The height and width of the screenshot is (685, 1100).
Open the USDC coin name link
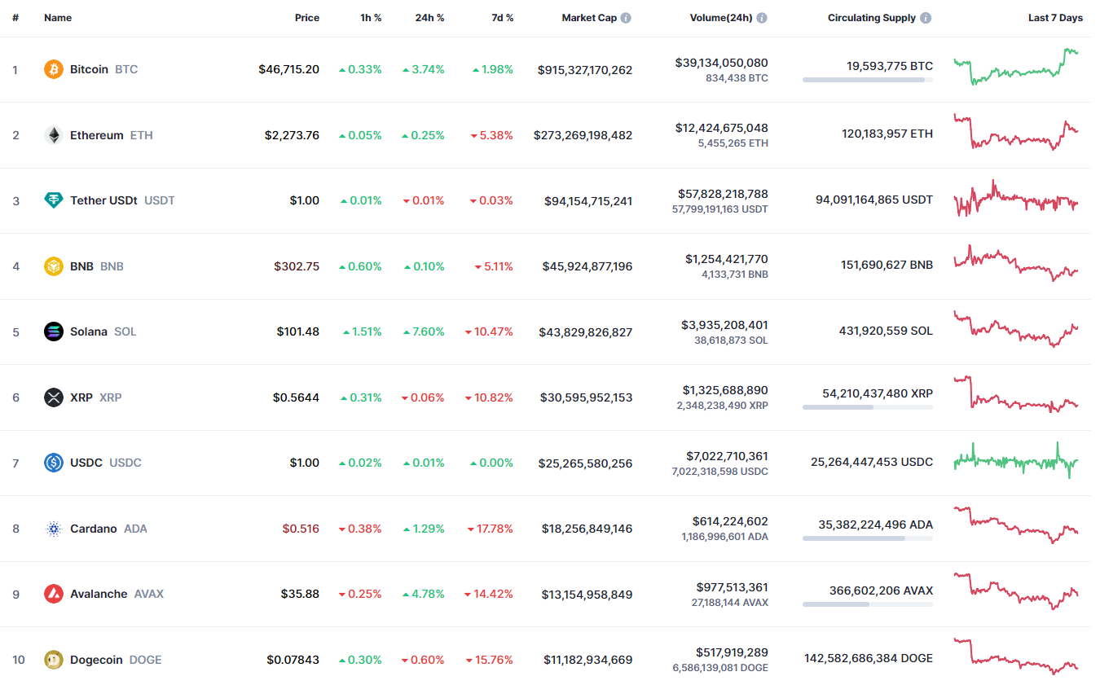coord(86,463)
